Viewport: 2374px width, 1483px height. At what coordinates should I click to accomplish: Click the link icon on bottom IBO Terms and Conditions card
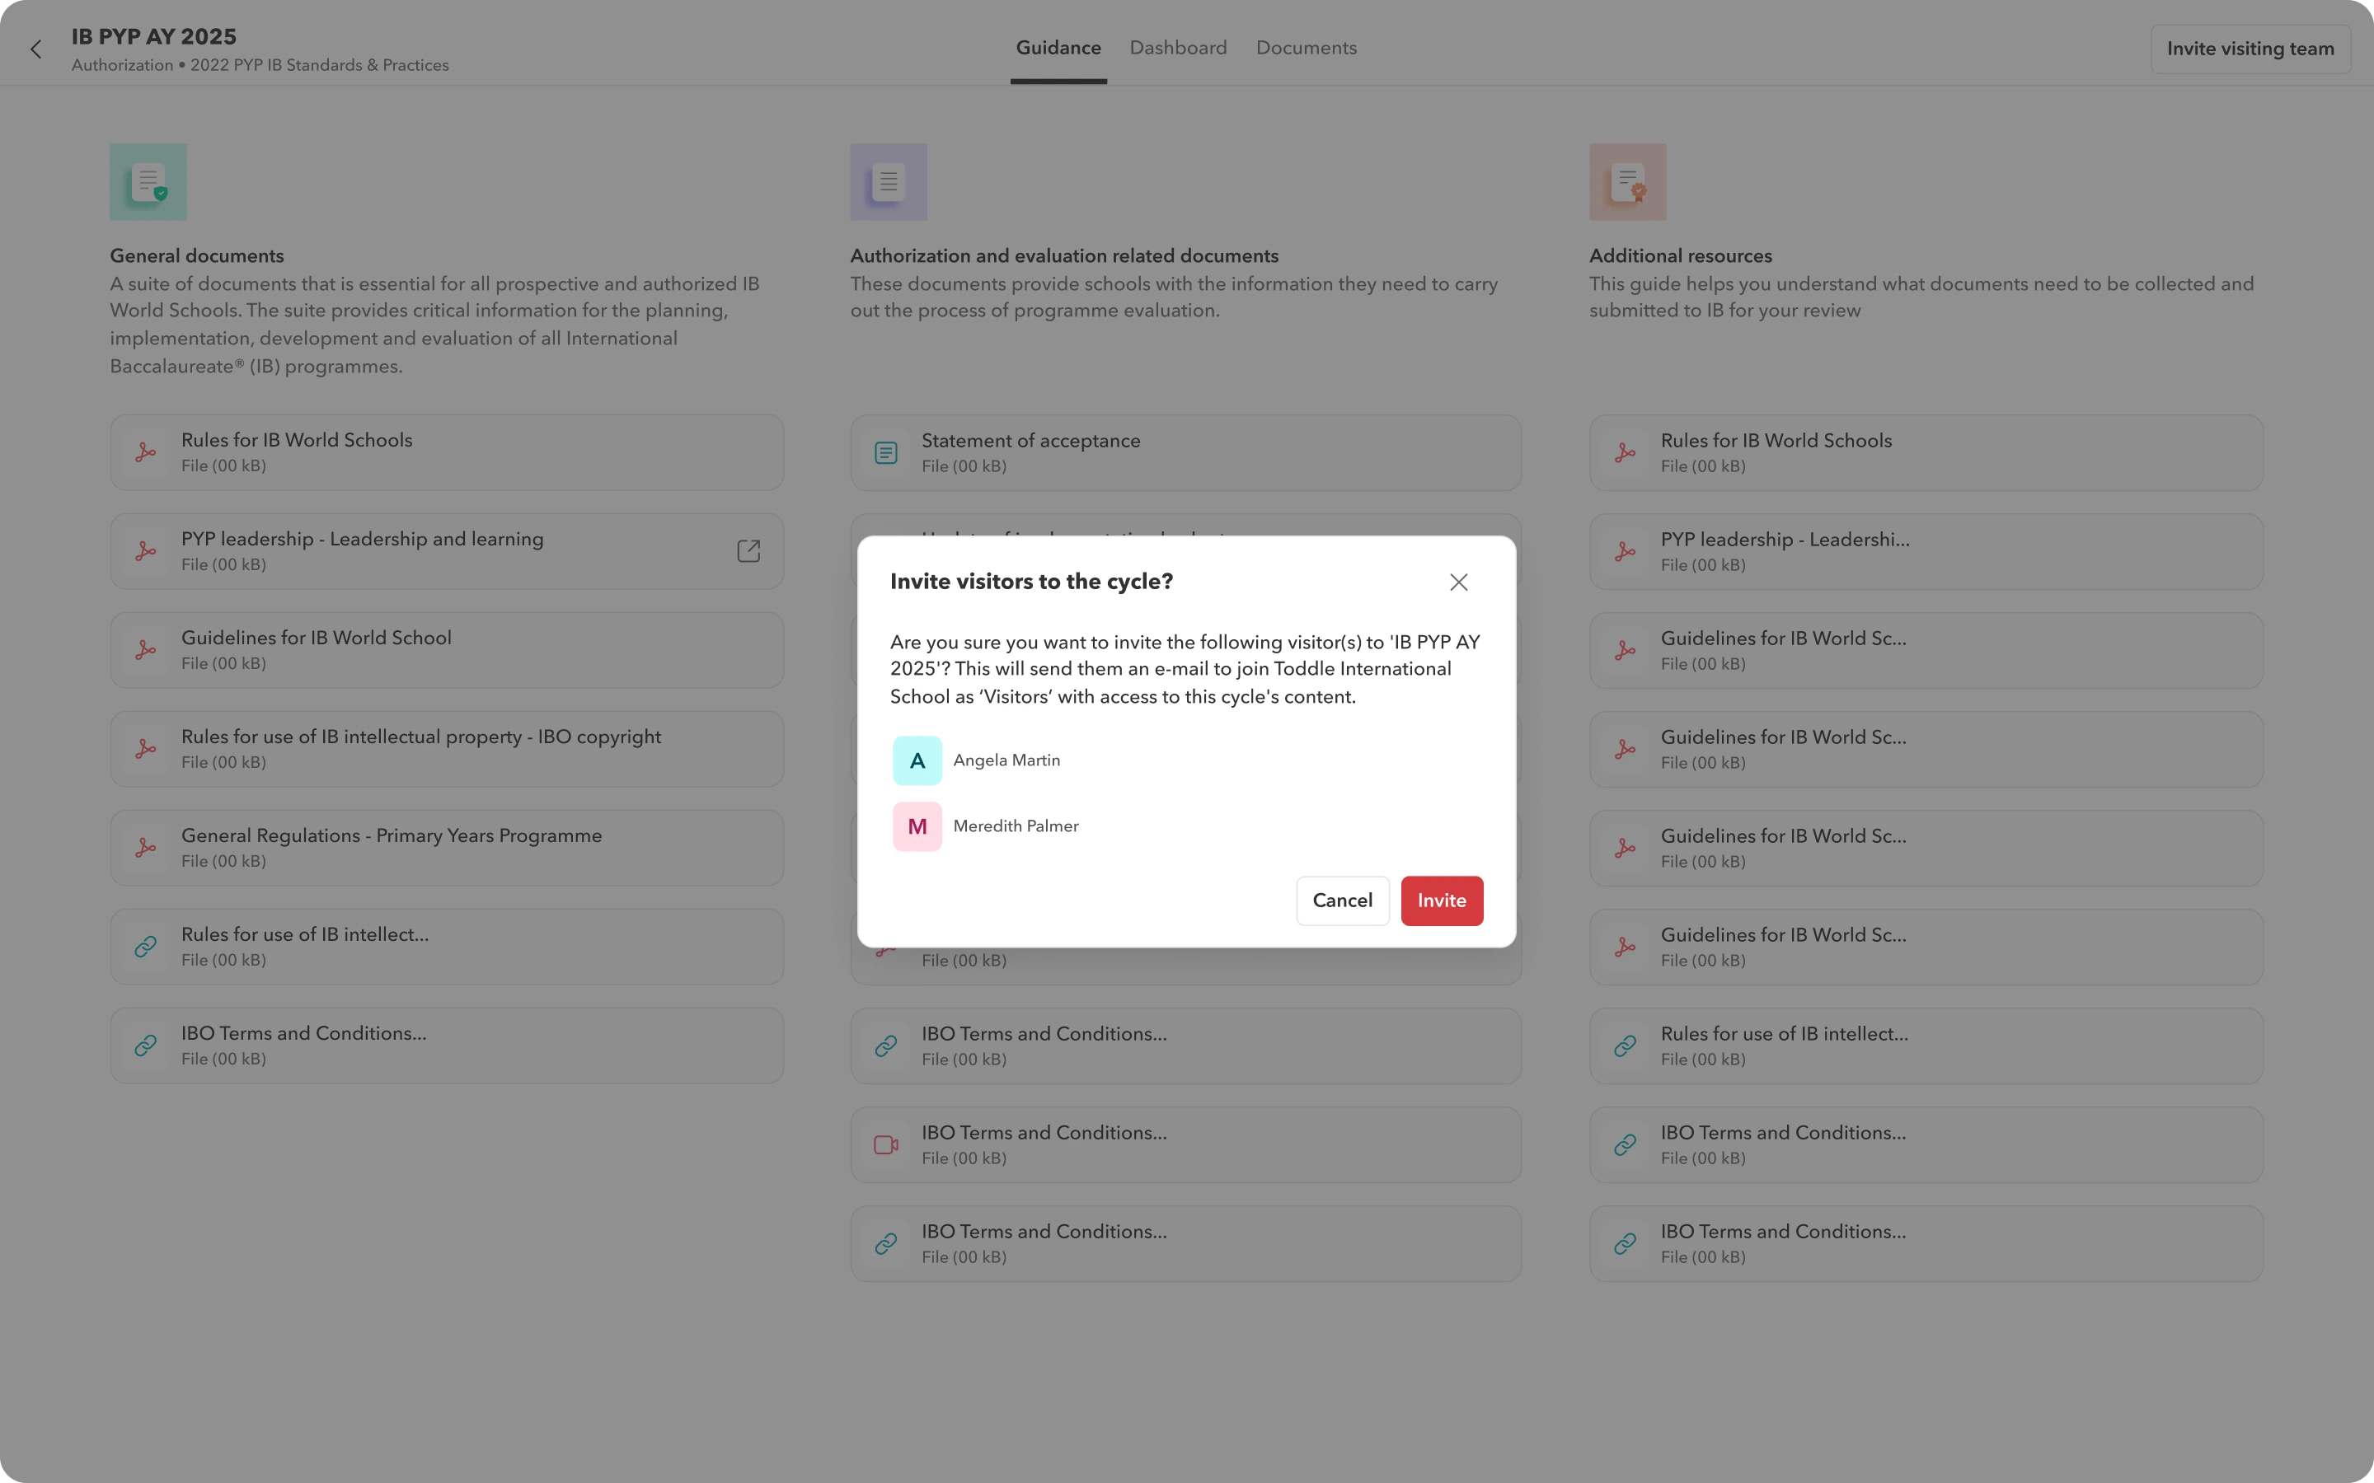(884, 1242)
